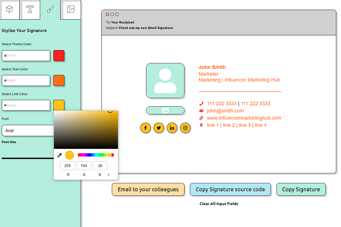Click the phone icon in signature

pyautogui.click(x=201, y=104)
